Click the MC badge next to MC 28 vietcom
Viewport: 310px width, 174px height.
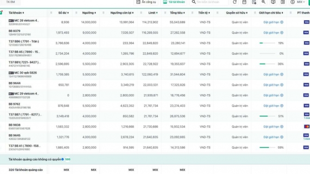pos(11,20)
